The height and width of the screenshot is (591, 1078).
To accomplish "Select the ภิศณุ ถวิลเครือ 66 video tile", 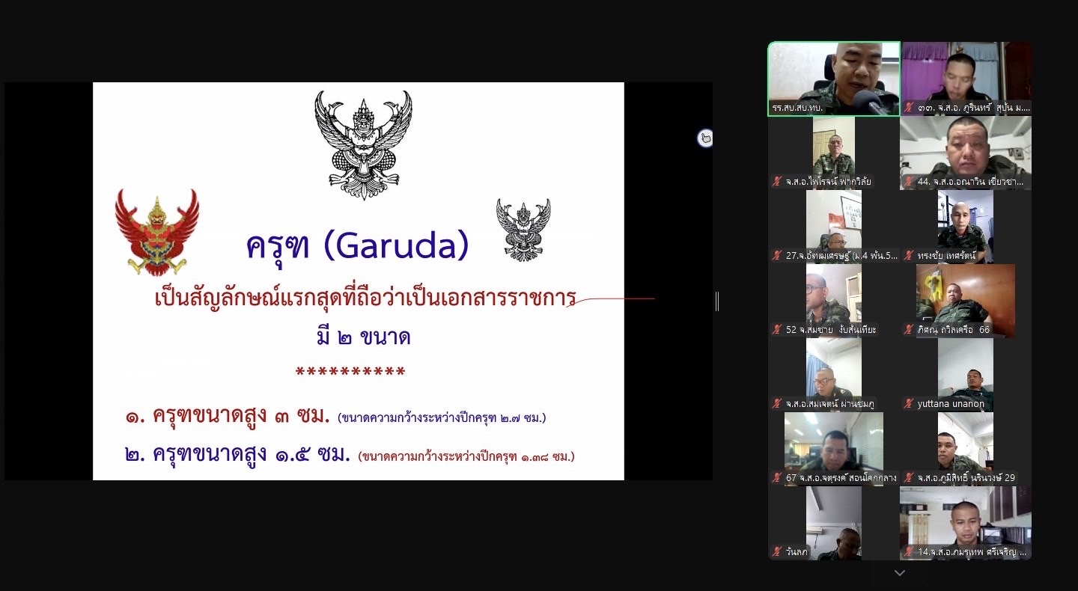I will (x=966, y=300).
